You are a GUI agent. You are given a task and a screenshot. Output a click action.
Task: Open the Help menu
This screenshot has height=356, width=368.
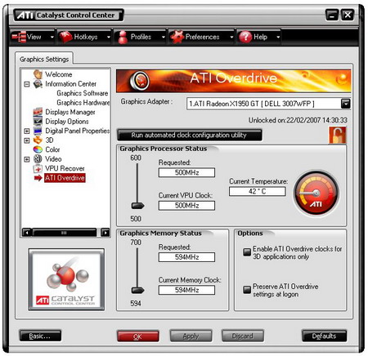(259, 37)
